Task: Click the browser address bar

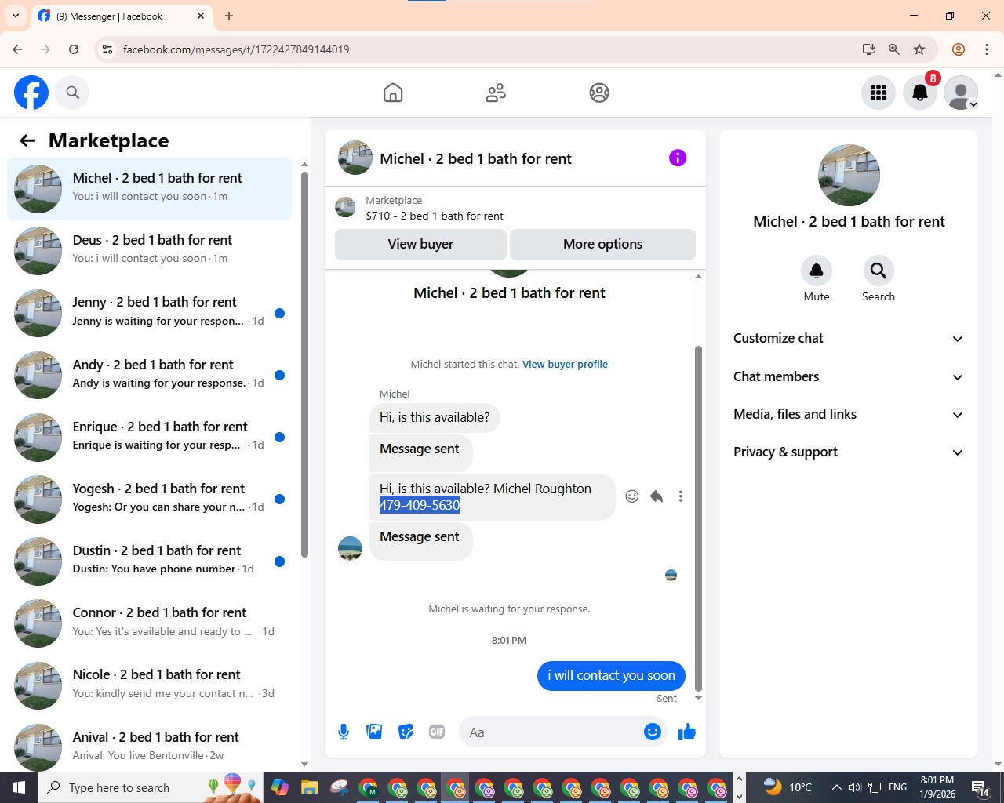Action: point(486,49)
